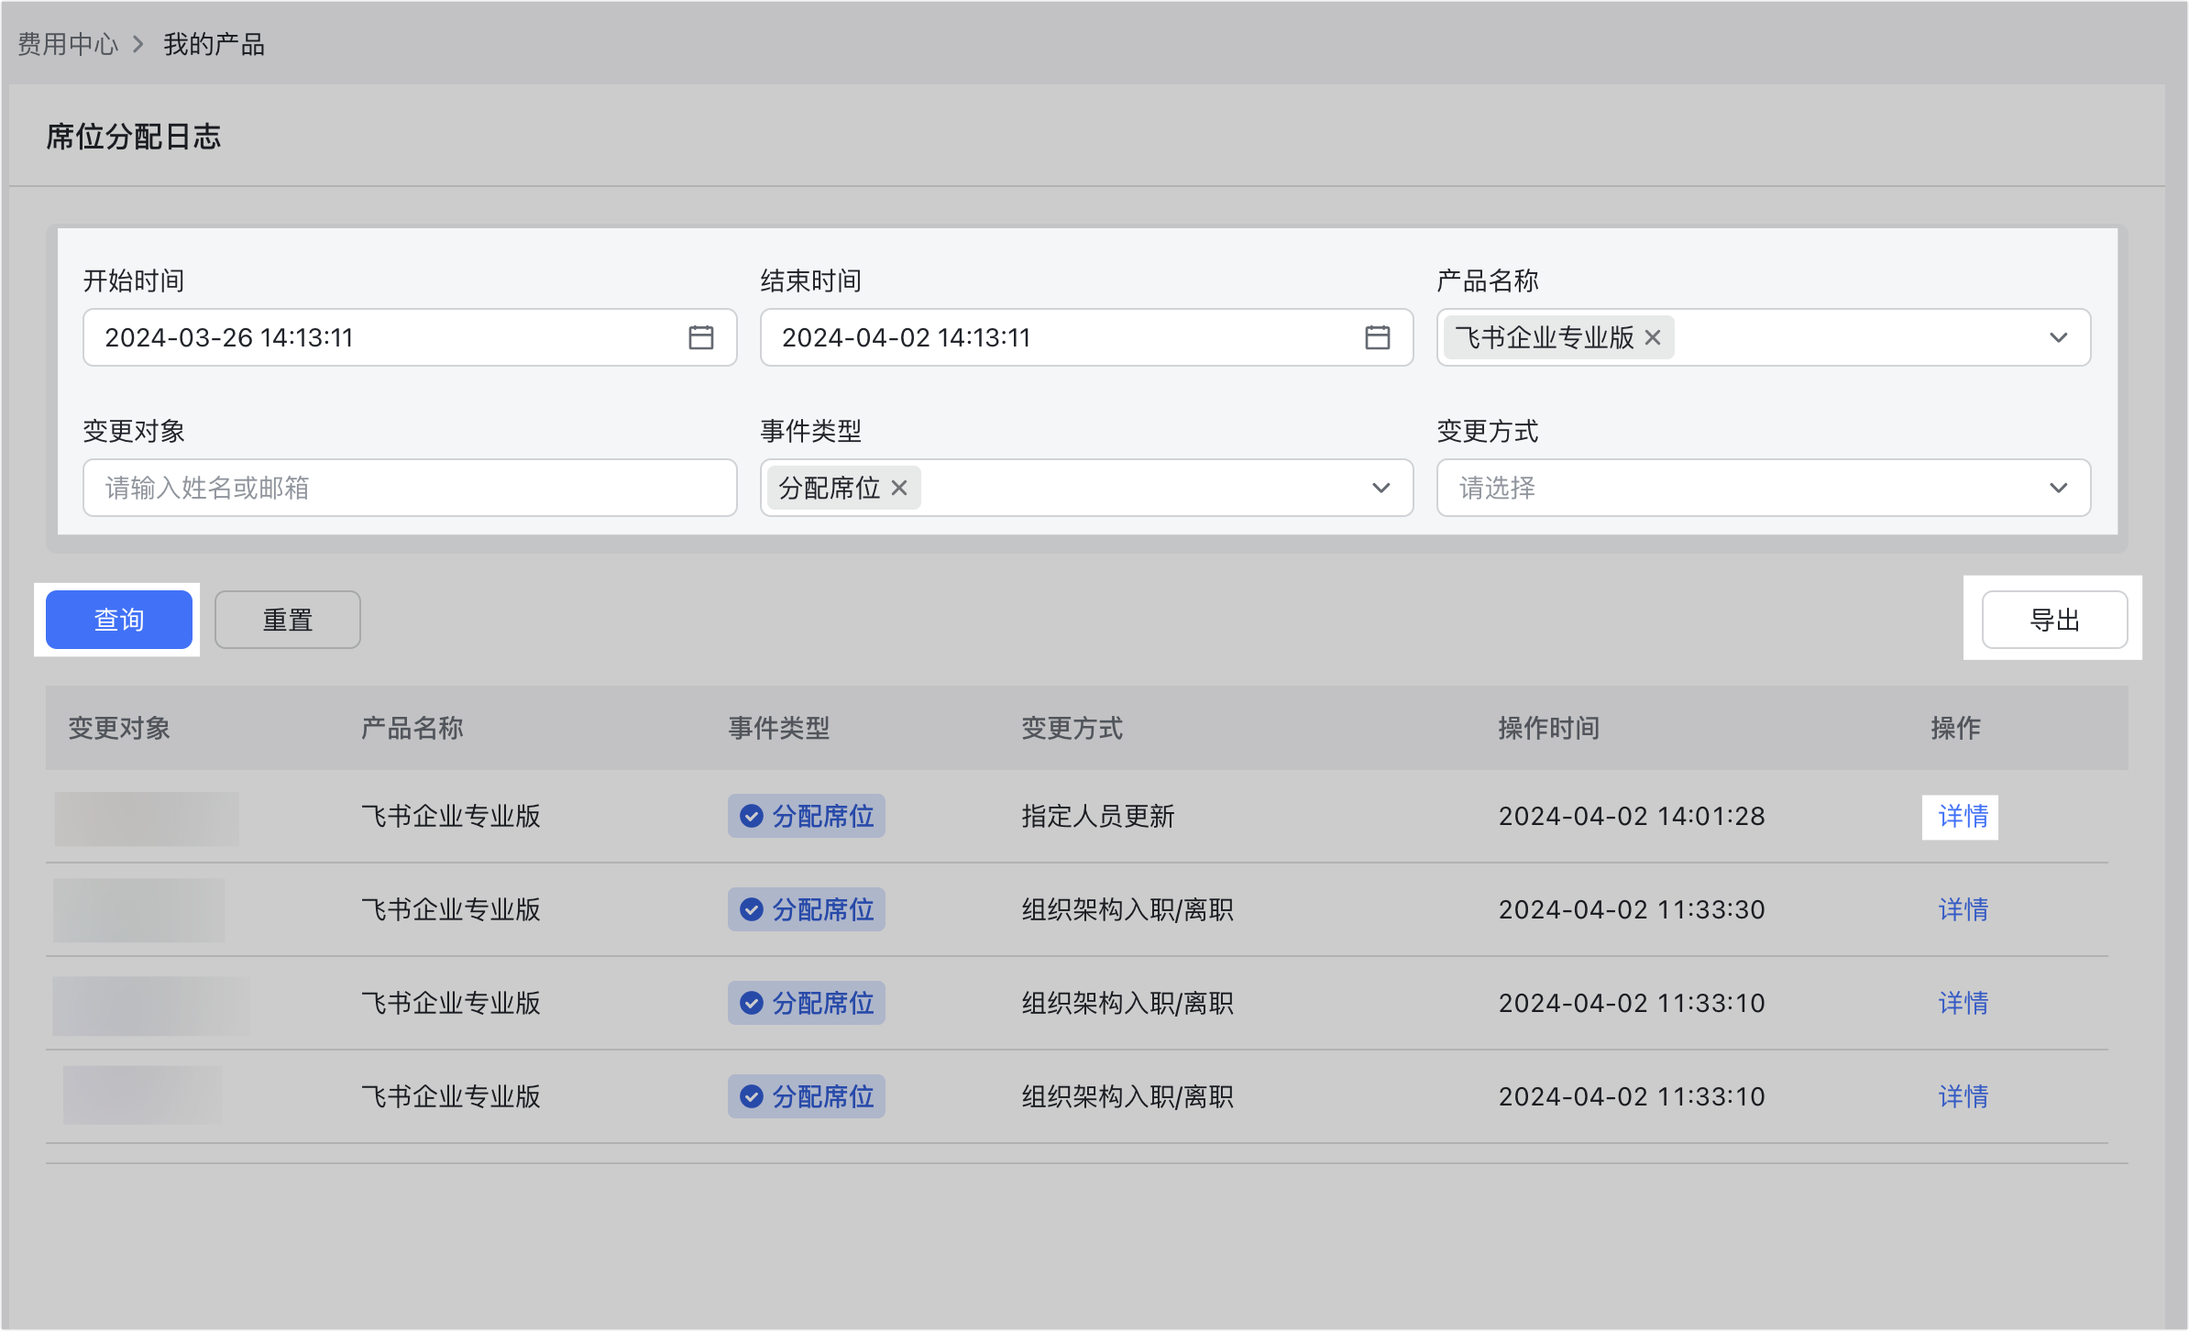Click the 查询 button

tap(119, 620)
